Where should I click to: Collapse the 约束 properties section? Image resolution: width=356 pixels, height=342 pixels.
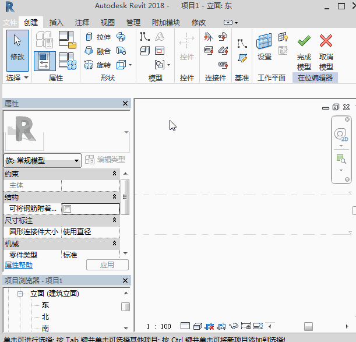(x=114, y=174)
